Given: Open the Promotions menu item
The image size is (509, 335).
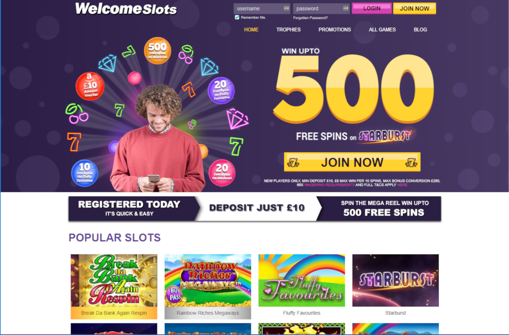Looking at the screenshot, I should point(335,29).
